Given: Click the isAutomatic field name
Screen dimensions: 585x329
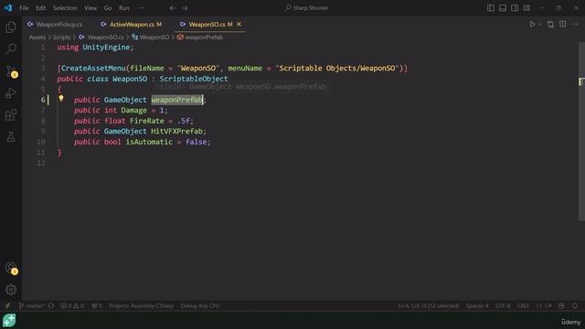Looking at the screenshot, I should point(149,142).
